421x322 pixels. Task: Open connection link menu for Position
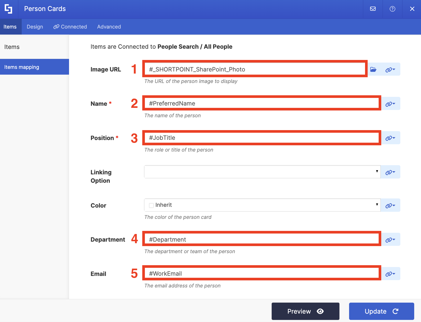[390, 138]
